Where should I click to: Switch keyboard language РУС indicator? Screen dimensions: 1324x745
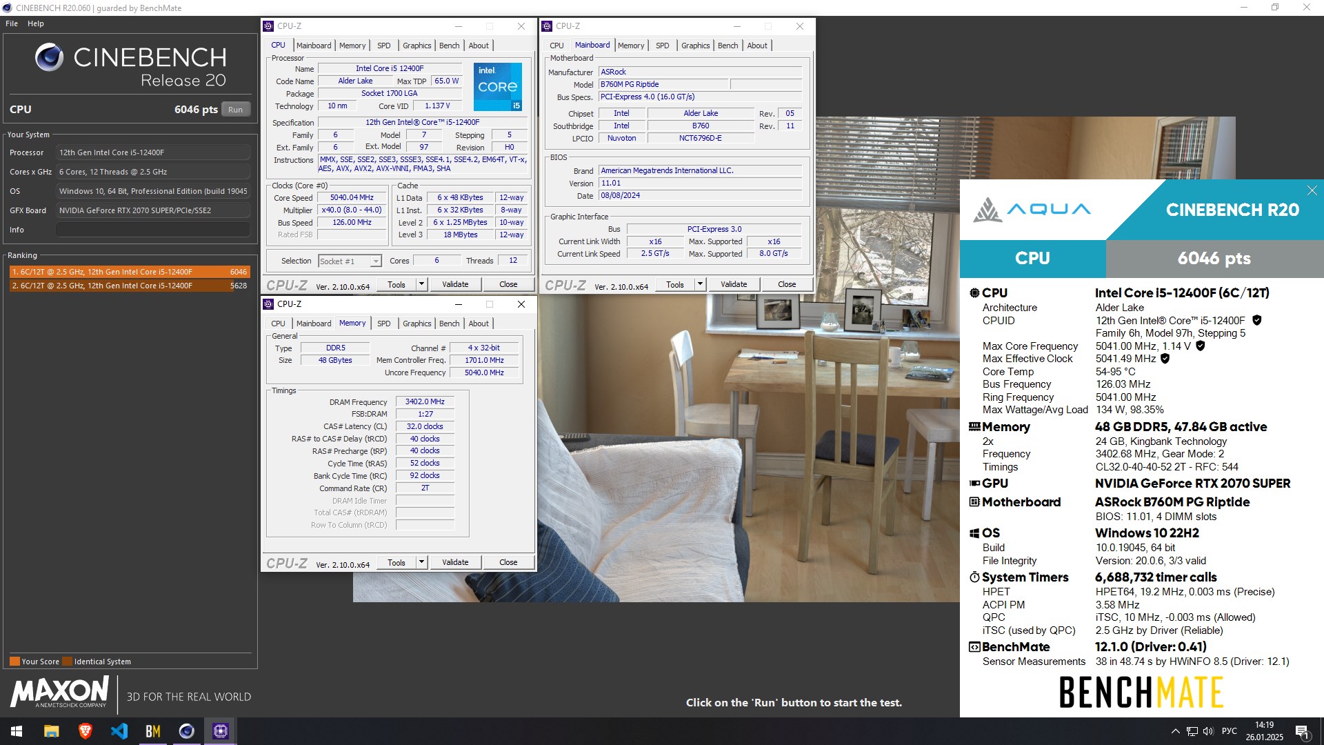pyautogui.click(x=1230, y=731)
